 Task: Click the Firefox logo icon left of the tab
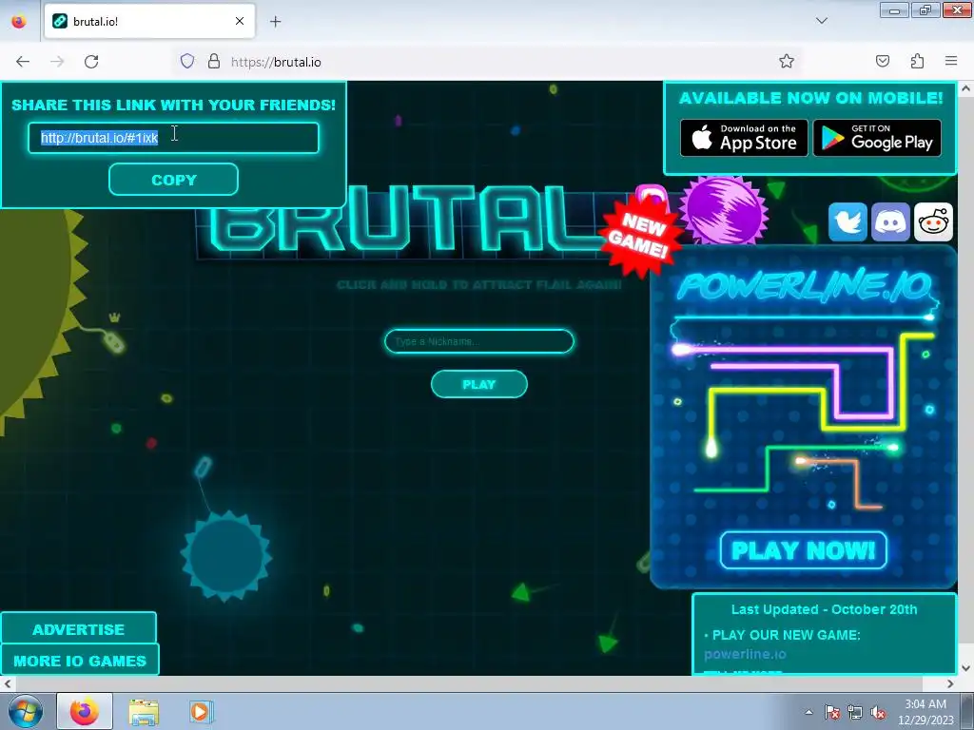pyautogui.click(x=19, y=21)
